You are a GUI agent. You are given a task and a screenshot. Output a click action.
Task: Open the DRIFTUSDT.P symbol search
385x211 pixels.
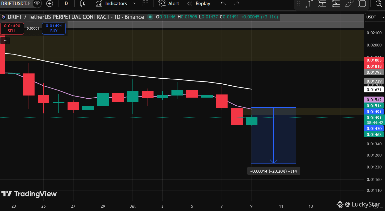pos(16,3)
